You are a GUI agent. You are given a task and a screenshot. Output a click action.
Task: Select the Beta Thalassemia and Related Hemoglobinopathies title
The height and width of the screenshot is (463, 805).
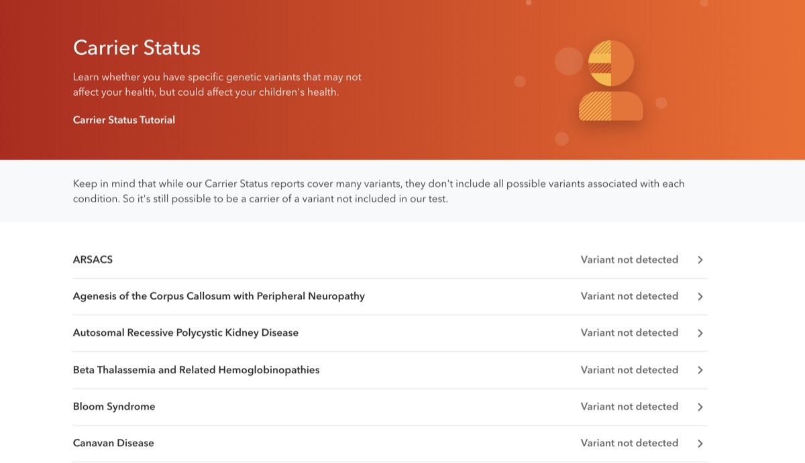(196, 370)
